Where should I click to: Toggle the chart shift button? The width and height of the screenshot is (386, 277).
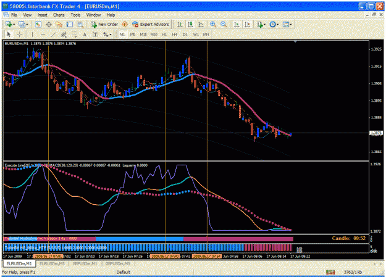click(247, 24)
